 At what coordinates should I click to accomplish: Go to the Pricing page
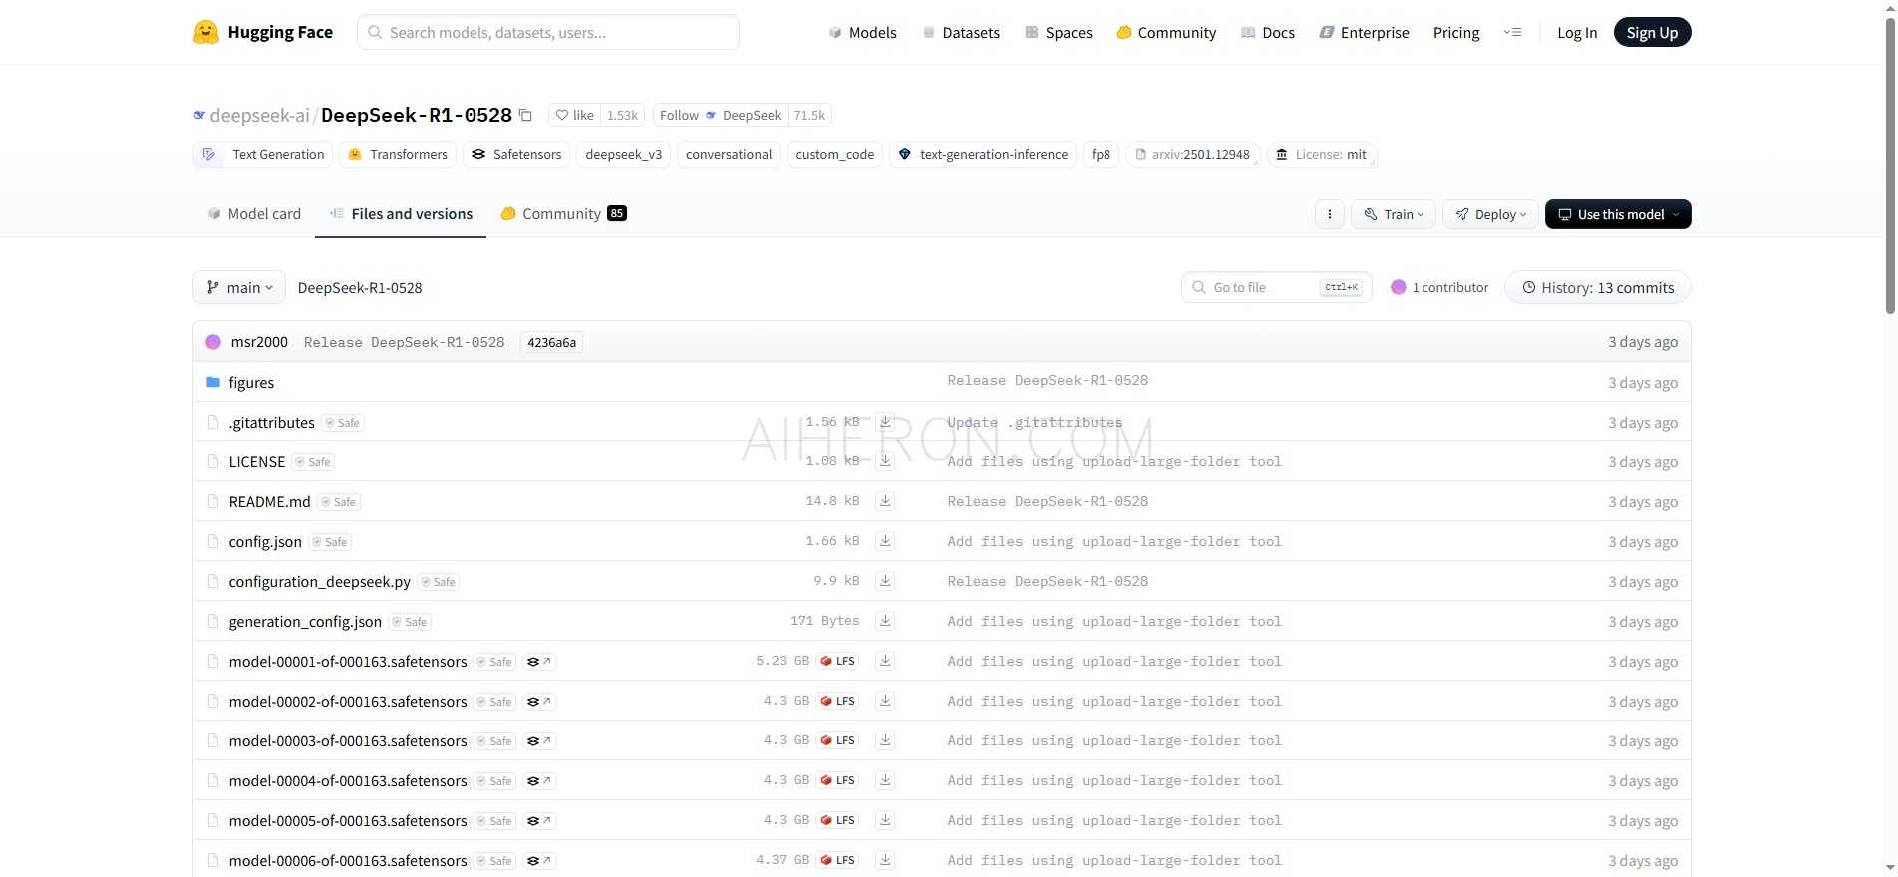1456,33
